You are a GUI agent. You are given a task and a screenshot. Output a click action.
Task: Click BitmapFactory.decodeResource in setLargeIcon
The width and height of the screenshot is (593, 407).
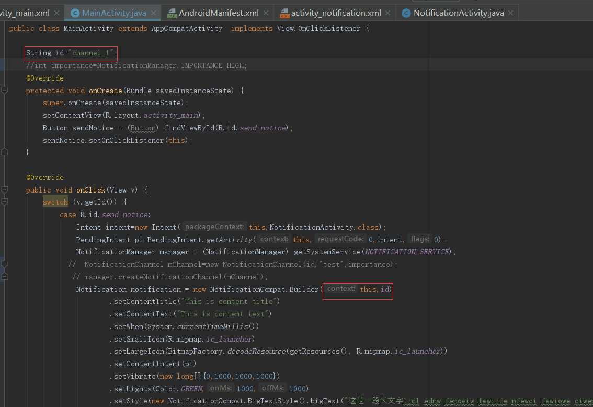pos(226,351)
